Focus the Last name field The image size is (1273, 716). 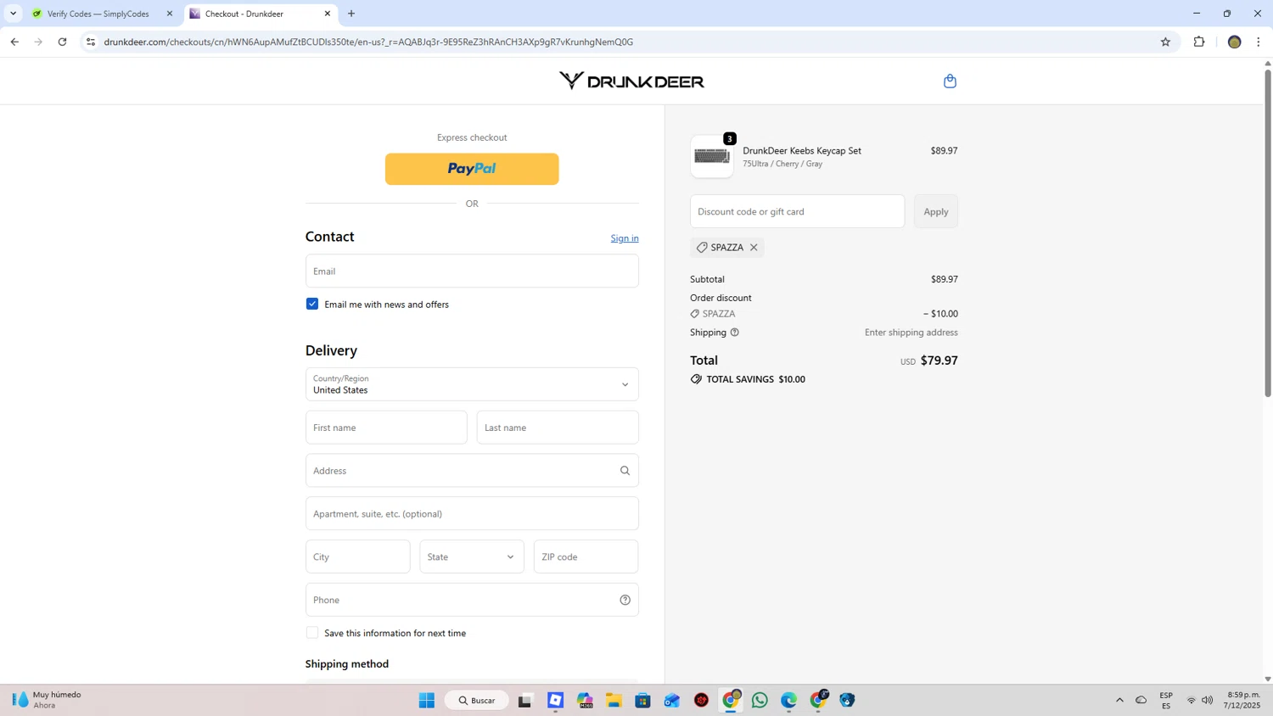click(558, 428)
